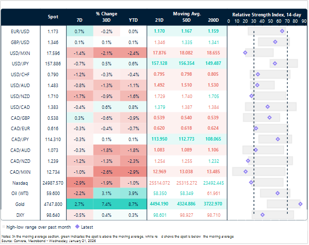Click the Gold latest RSI diamond marker
Screen dimensions: 309x245
tap(300, 204)
